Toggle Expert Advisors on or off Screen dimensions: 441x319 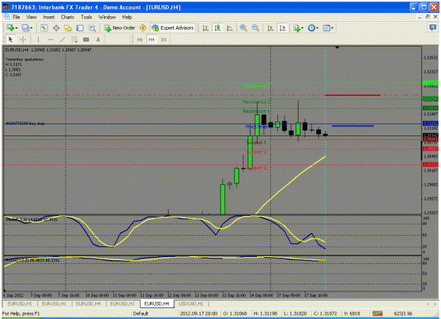[173, 28]
